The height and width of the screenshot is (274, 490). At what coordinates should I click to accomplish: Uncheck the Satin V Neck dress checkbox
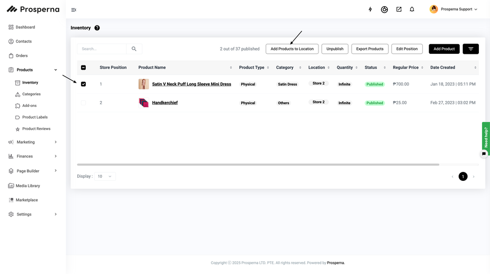[x=83, y=84]
